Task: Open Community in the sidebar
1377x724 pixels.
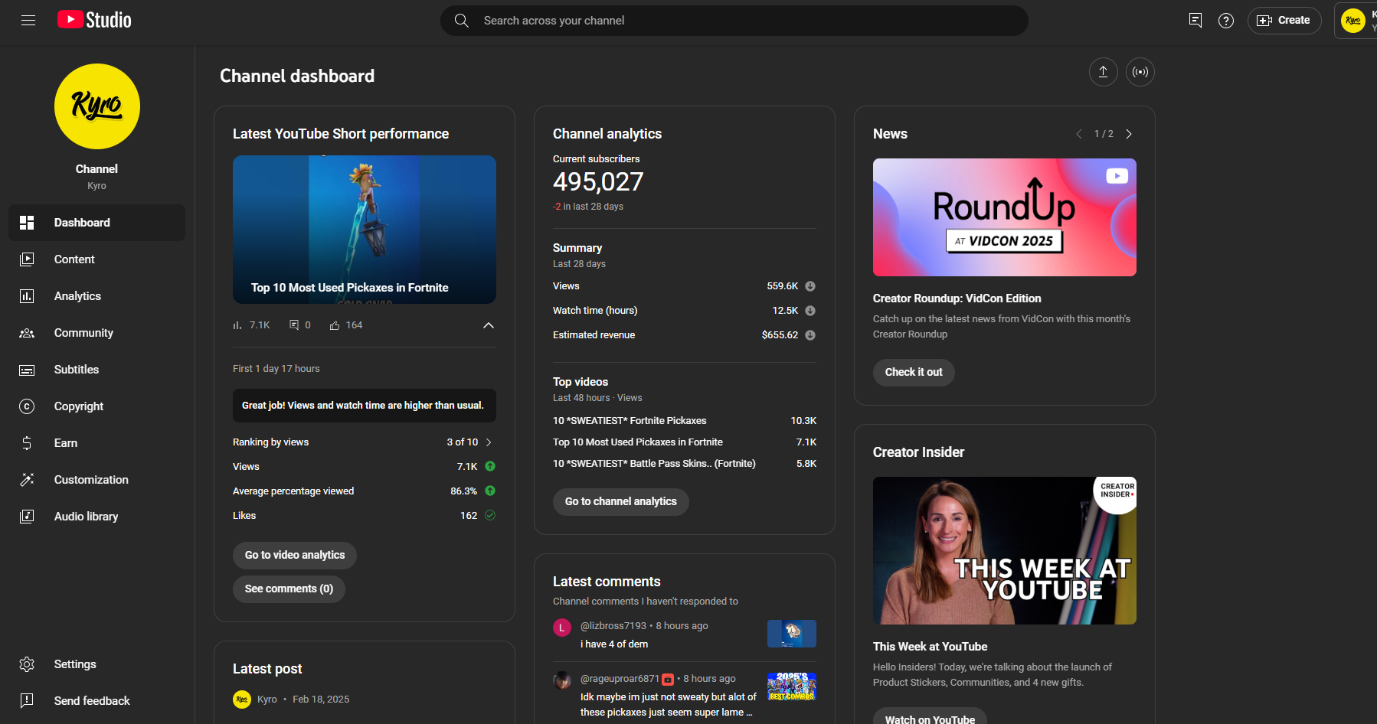Action: click(97, 333)
